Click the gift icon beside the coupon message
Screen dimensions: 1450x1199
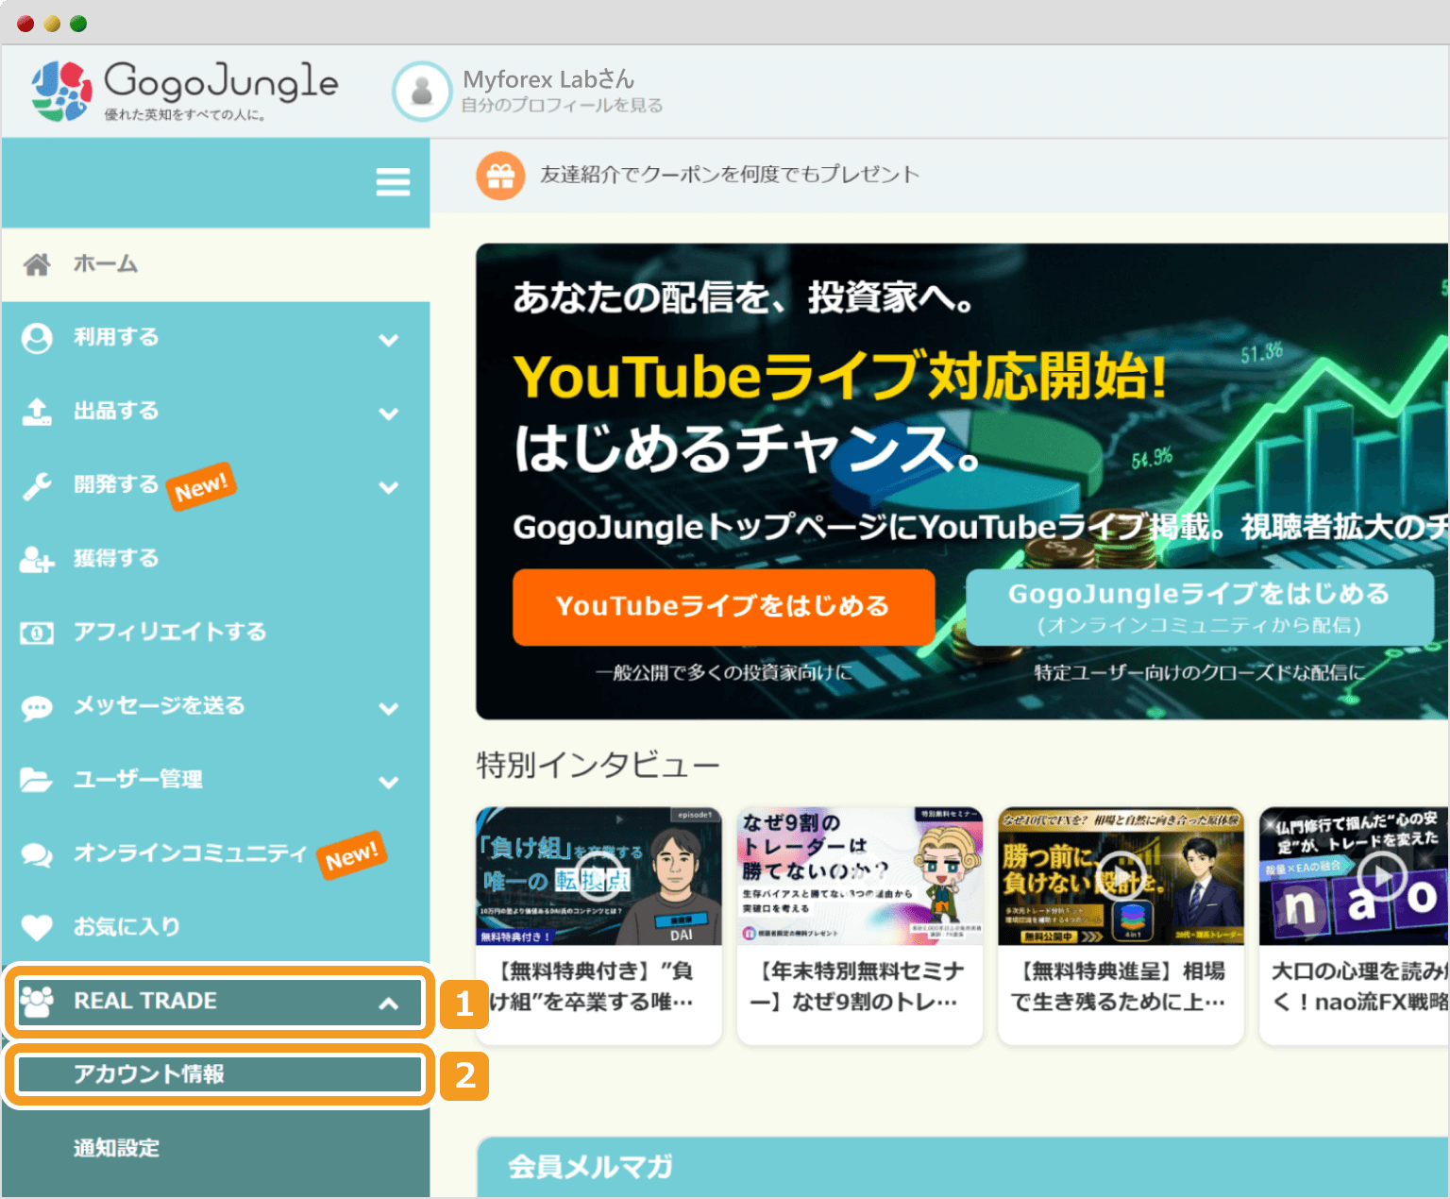(x=501, y=175)
